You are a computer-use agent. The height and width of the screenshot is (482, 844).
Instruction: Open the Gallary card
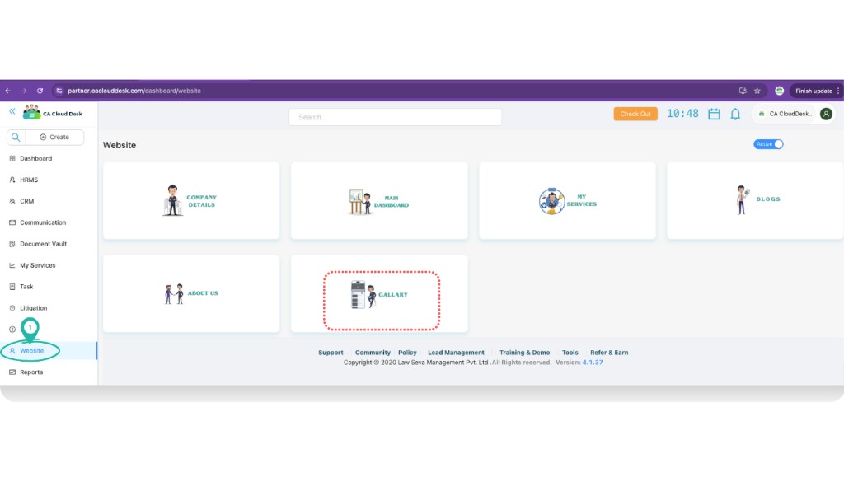pos(379,293)
